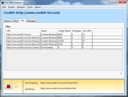The height and width of the screenshot is (97, 128).
Task: Minimize the Iron Web Analyzer window
Action: (112, 2)
